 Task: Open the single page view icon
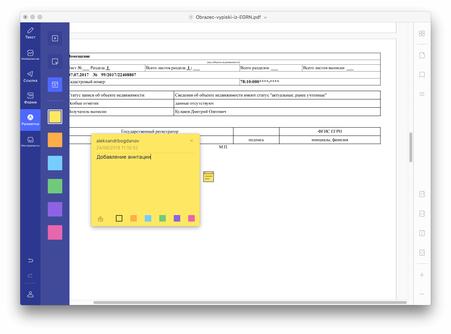click(x=422, y=55)
